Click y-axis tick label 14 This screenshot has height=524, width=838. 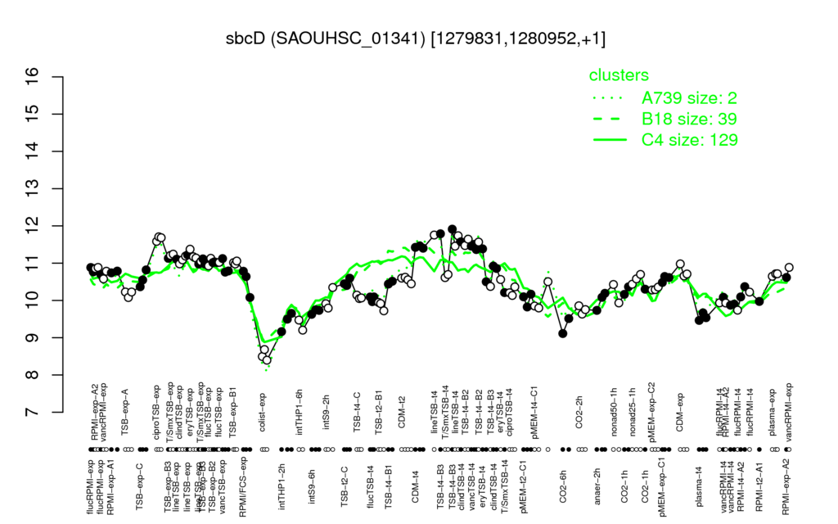[x=32, y=151]
